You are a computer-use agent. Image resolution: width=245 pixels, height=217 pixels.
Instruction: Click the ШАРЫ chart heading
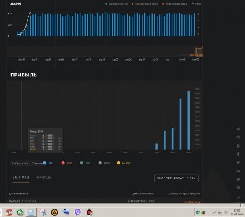click(15, 4)
